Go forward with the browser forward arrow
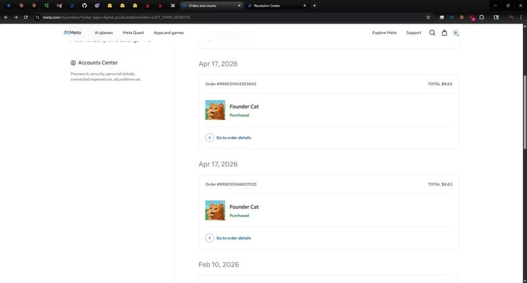Viewport: 527px width, 283px height. point(16,17)
